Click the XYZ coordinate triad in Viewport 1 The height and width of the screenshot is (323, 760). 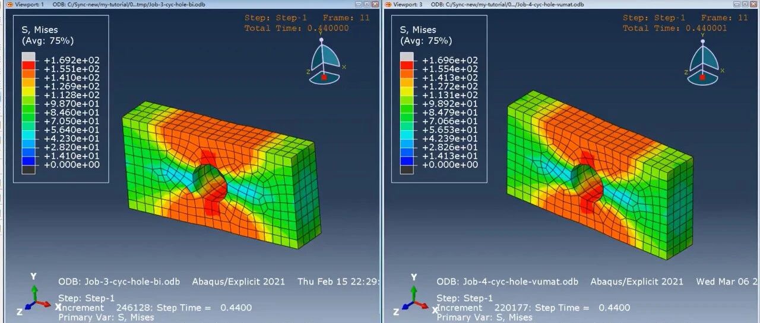click(36, 300)
